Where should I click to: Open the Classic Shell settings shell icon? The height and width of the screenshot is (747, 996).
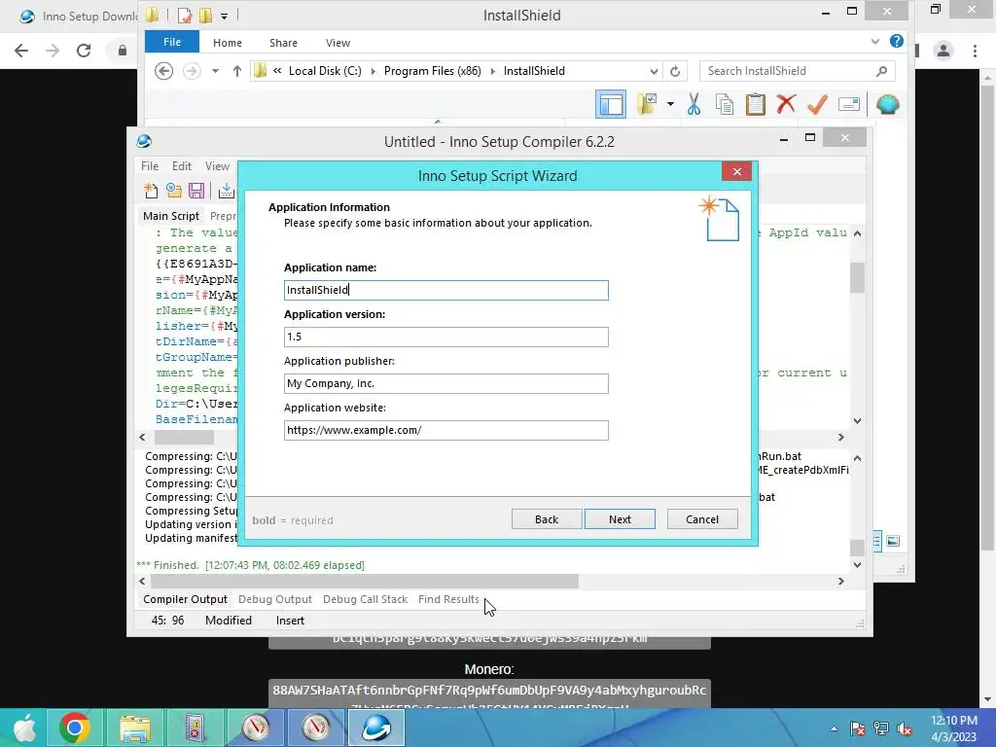tap(887, 104)
